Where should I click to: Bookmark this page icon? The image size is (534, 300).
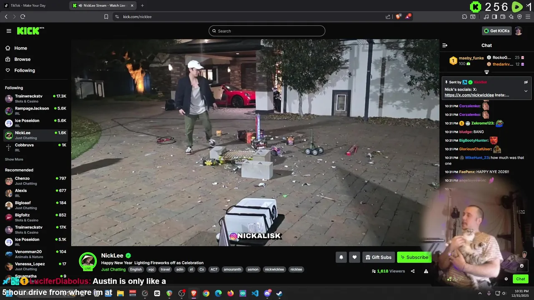coord(106,17)
